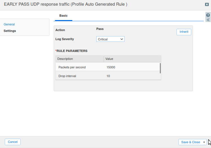Cancel the rule changes
The image size is (211, 148).
[13, 142]
